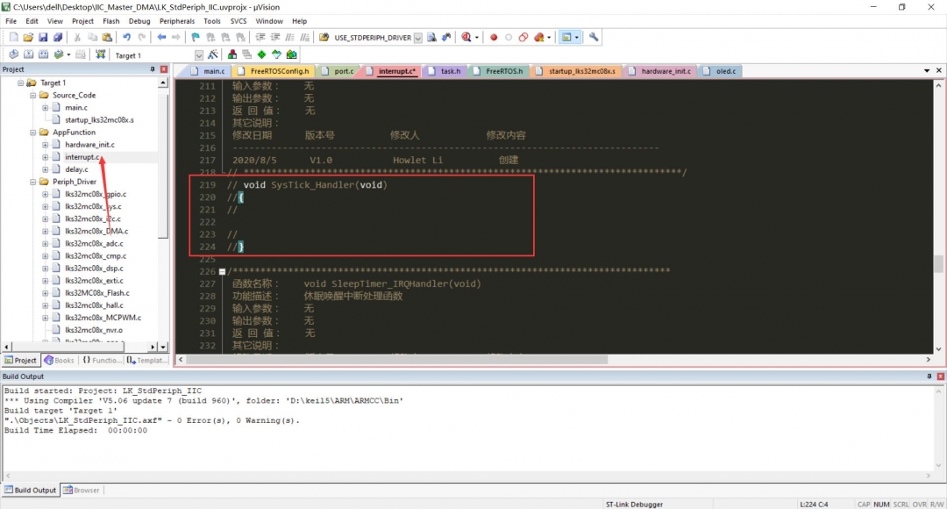
Task: Switch to the port.c tab
Action: pos(338,71)
